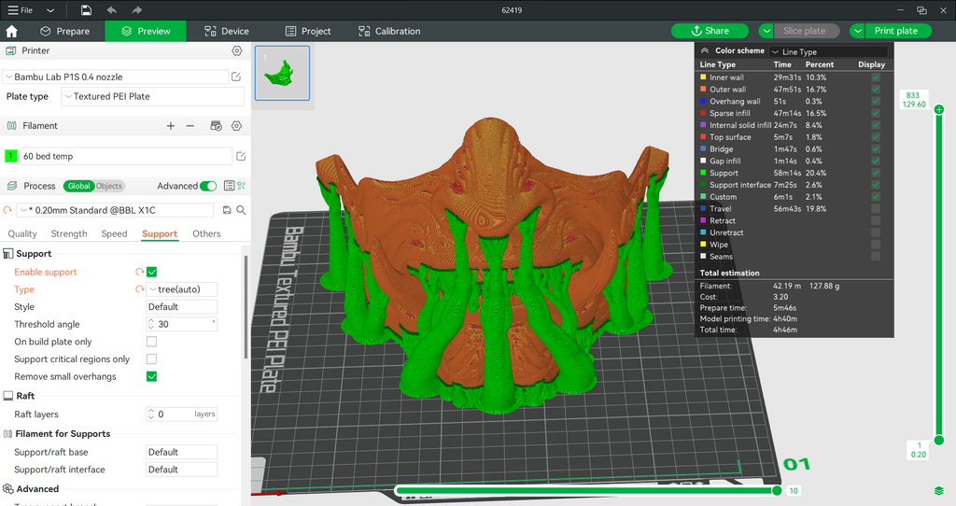Search process settings magnifier icon
Viewport: 956px width, 506px height.
pyautogui.click(x=242, y=210)
